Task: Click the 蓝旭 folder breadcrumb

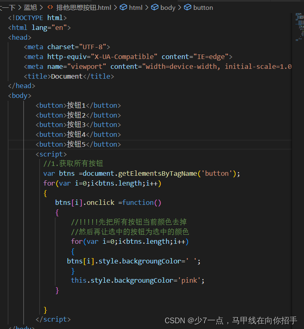Action: [30, 8]
